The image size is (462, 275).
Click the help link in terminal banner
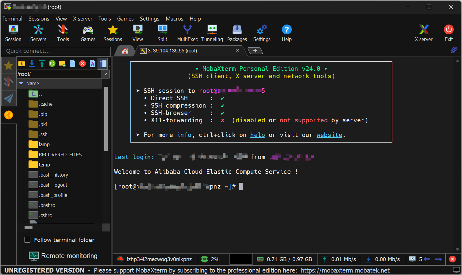pyautogui.click(x=257, y=135)
